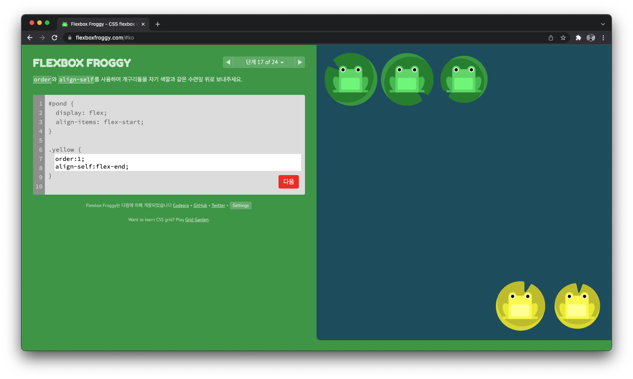633x379 pixels.
Task: Bookmark this page with the star icon
Action: tap(563, 38)
